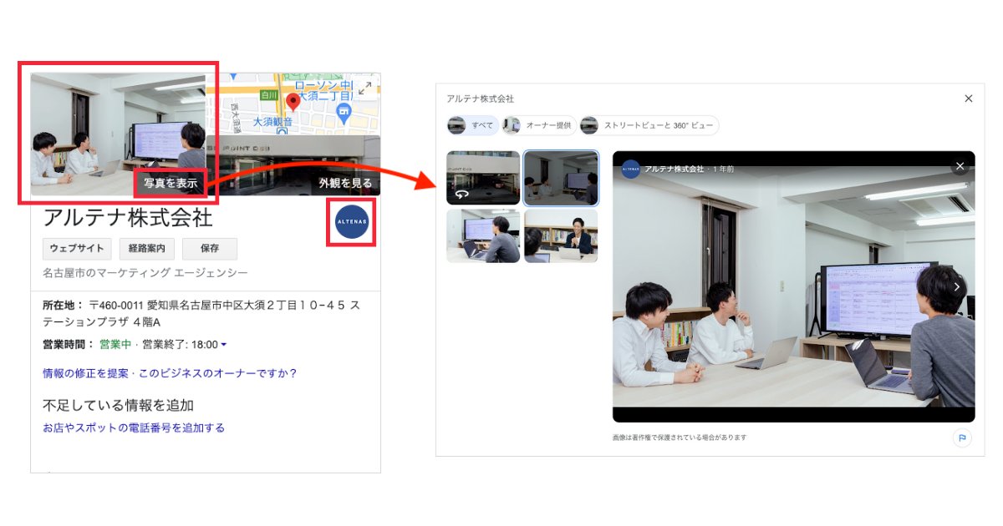Open the 外観を見る street view button
Screen dimensions: 1003x526
click(345, 183)
